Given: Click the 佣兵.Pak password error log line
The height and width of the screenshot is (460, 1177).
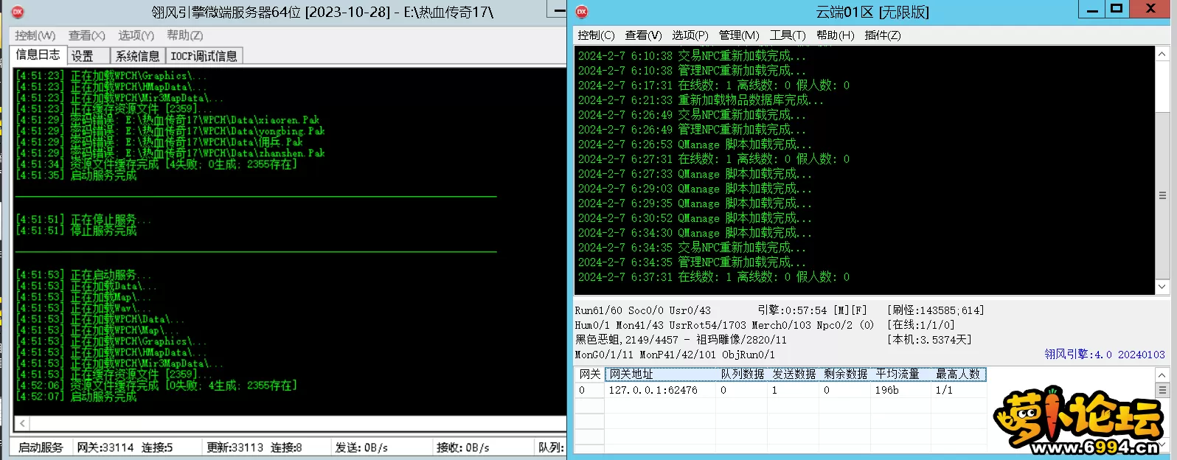Looking at the screenshot, I should click(x=159, y=142).
